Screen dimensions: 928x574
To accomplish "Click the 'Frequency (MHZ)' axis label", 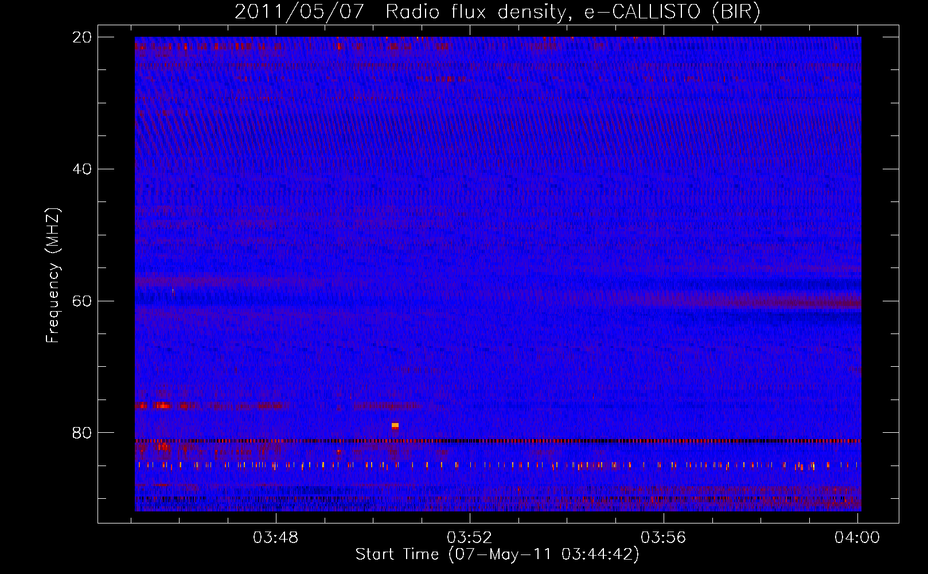I will pyautogui.click(x=52, y=276).
